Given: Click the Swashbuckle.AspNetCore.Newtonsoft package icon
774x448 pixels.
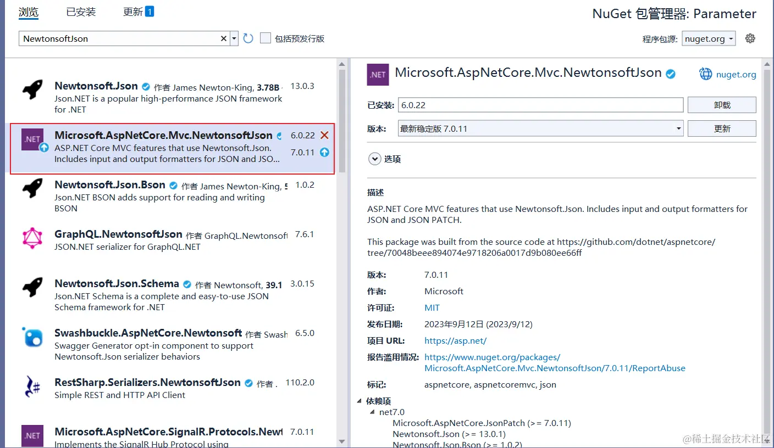Looking at the screenshot, I should pyautogui.click(x=32, y=337).
